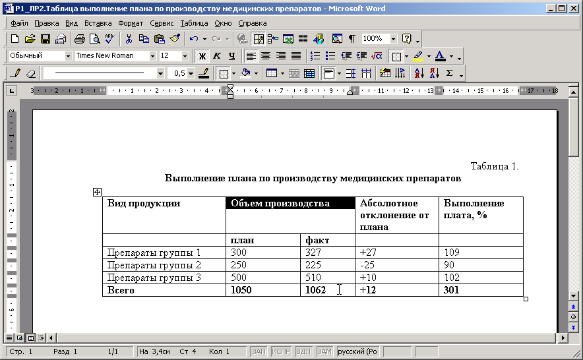Click the AutoSum sigma icon
The height and width of the screenshot is (360, 583).
coord(450,73)
